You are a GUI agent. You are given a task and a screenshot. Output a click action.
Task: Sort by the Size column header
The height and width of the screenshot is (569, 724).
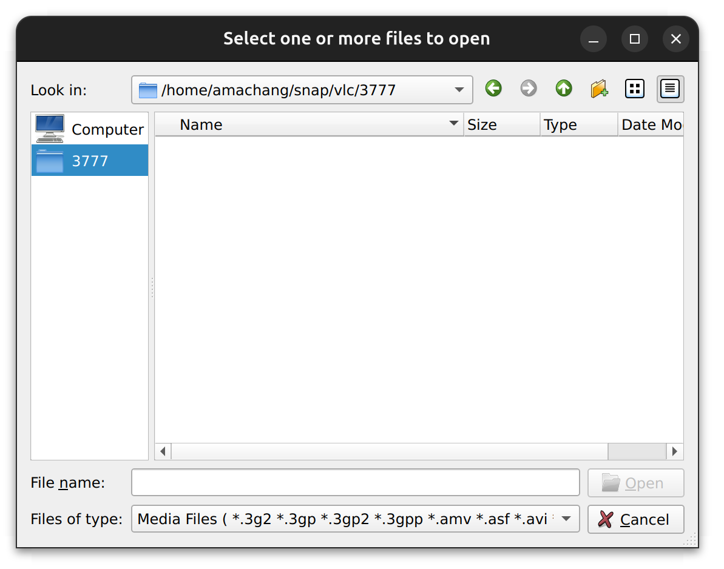[x=502, y=124]
